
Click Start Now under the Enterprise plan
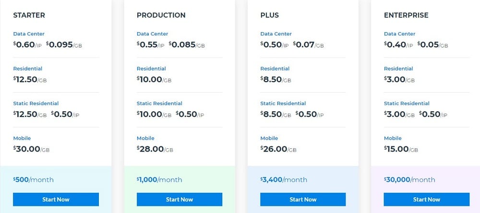(426, 199)
